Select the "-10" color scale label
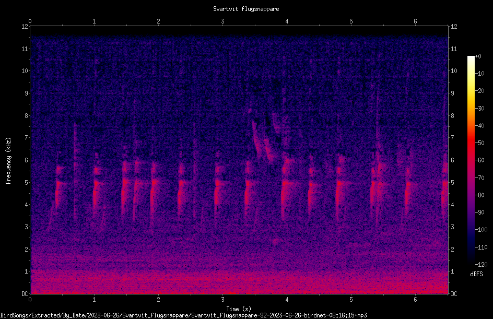Viewport: 493px width, 319px height. point(479,74)
